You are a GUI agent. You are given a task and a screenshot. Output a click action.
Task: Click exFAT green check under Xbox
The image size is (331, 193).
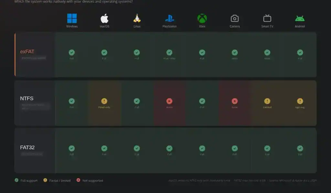pos(202,52)
